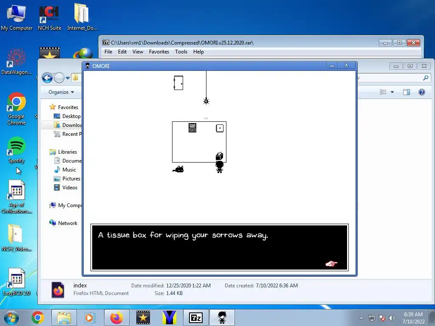Select Videos library in navigation pane
The width and height of the screenshot is (435, 326).
(x=65, y=187)
